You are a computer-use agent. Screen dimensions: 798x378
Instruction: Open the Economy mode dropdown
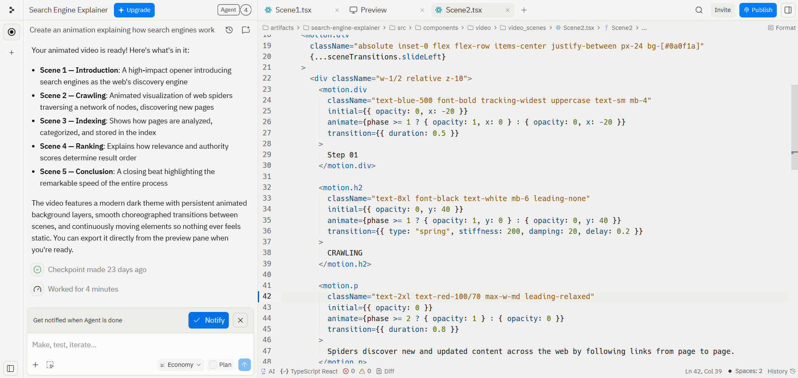[x=181, y=365]
